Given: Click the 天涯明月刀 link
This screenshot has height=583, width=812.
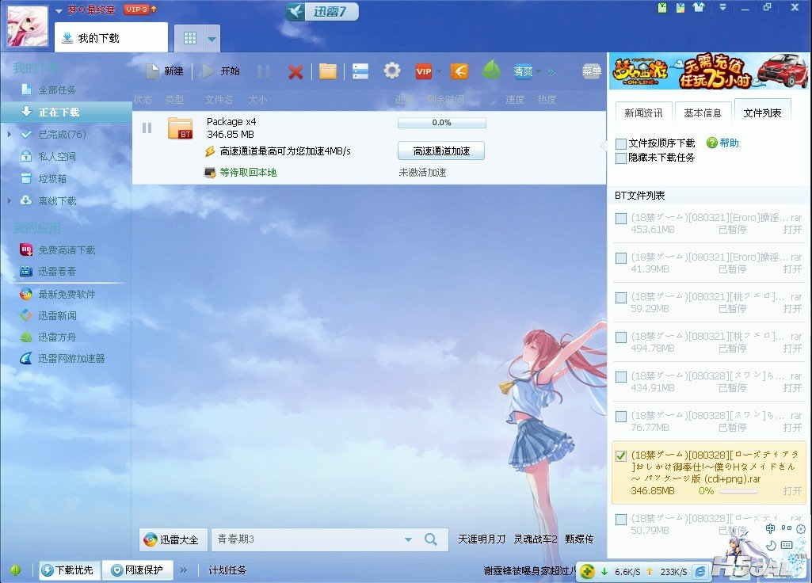Looking at the screenshot, I should pos(482,539).
